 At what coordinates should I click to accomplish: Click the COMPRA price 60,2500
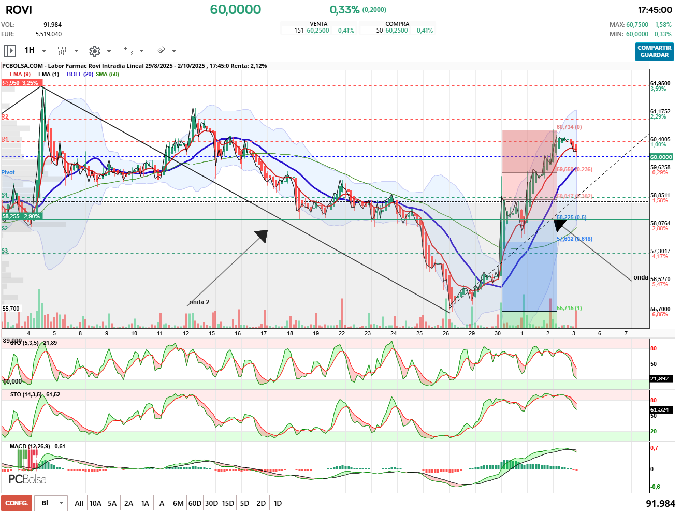tap(397, 31)
